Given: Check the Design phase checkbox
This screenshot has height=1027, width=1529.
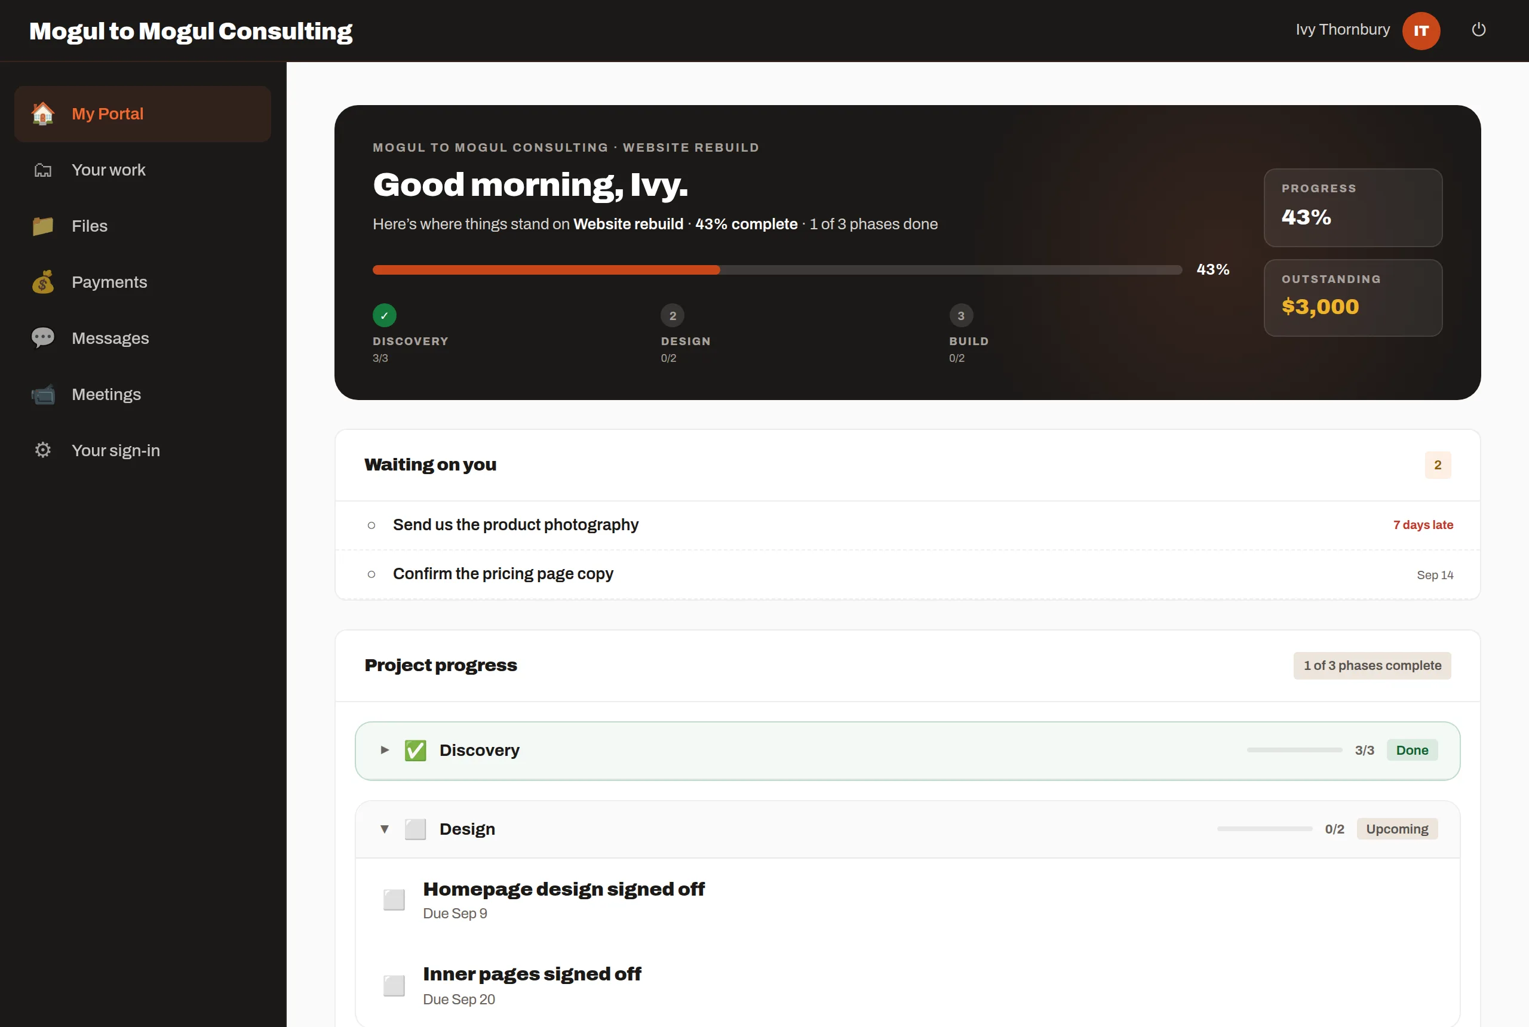Looking at the screenshot, I should pyautogui.click(x=415, y=829).
